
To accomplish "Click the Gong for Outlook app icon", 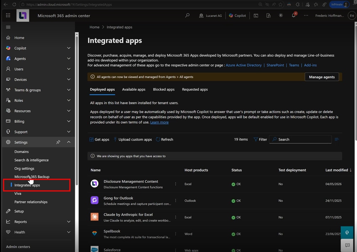I will coord(95,200).
